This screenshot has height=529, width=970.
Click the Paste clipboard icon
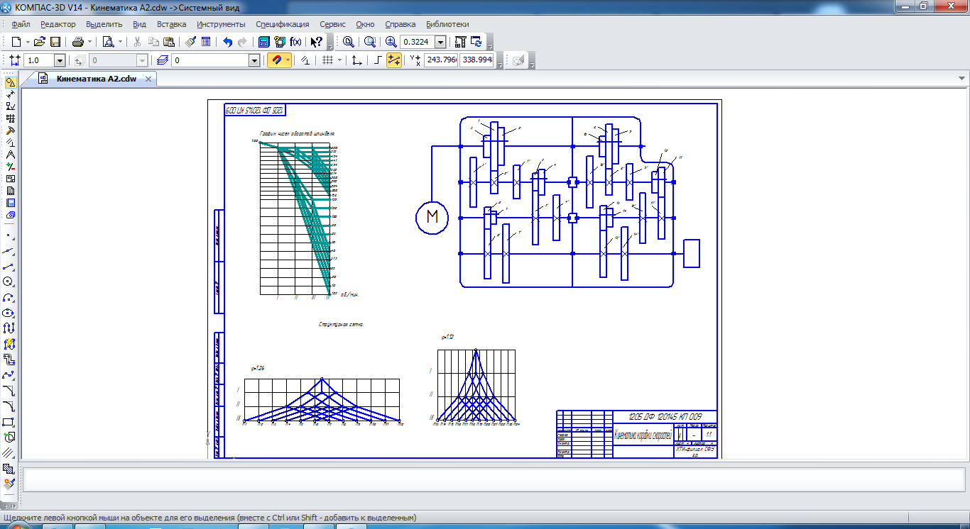pyautogui.click(x=168, y=42)
